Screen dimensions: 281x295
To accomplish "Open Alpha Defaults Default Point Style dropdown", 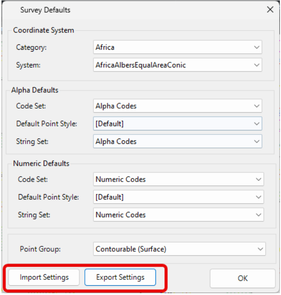I will coord(177,124).
